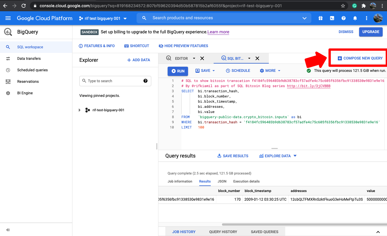Open the notifications bell
The width and height of the screenshot is (387, 236).
click(355, 18)
